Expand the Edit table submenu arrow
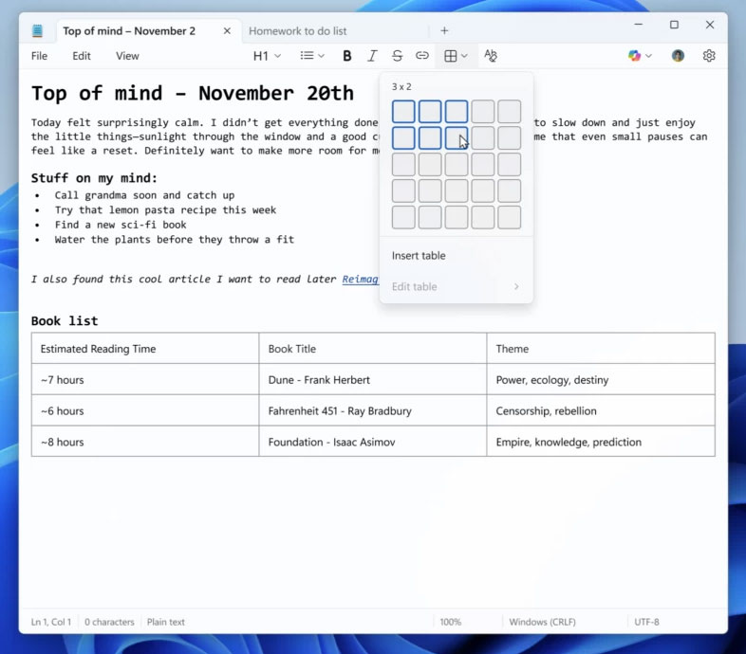 (x=516, y=286)
